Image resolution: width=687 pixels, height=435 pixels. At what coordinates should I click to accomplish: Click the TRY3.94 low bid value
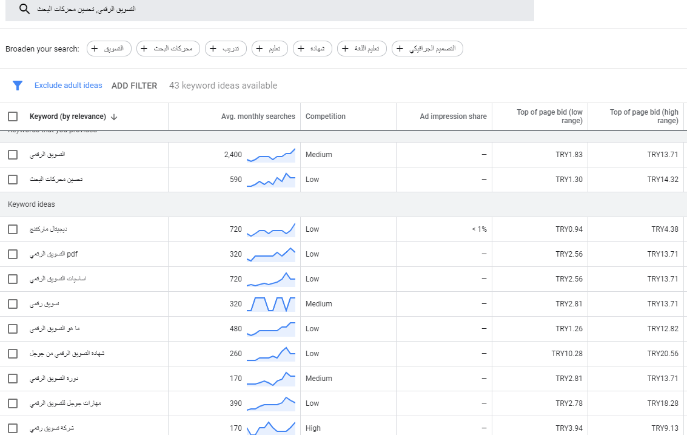569,428
